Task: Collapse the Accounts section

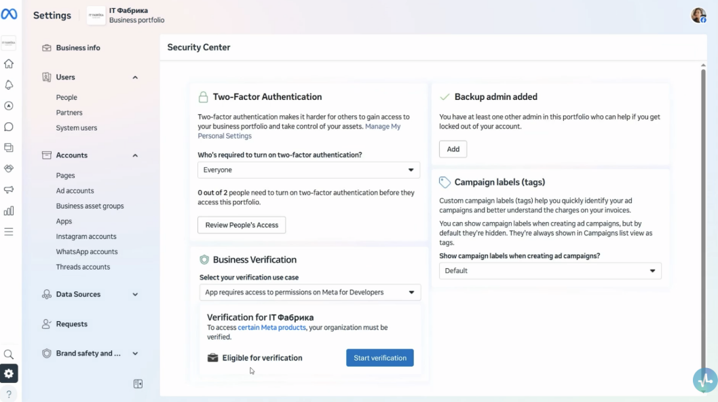Action: click(x=135, y=156)
